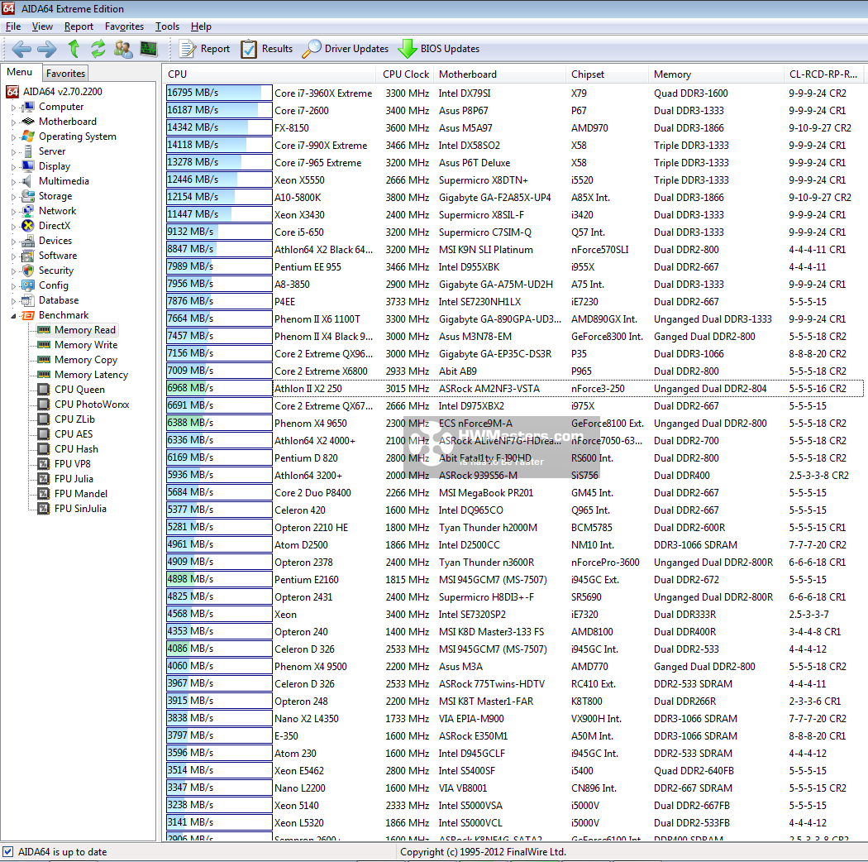Viewport: 868px width, 862px height.
Task: Select the FX-8150 result row
Action: tap(514, 128)
